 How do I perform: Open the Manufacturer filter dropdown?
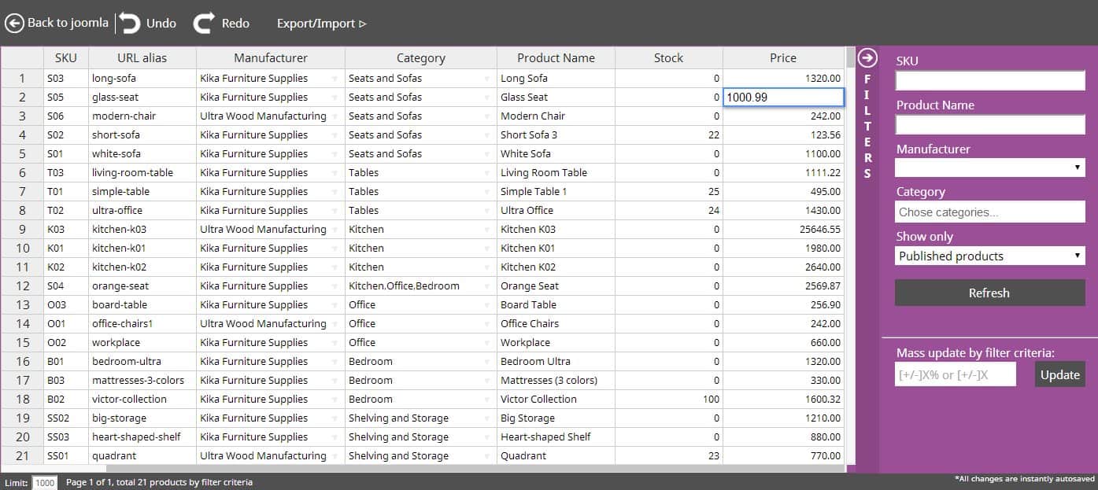(x=989, y=167)
